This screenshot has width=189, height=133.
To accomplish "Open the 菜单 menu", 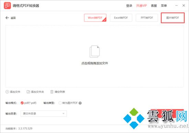I will tap(164, 6).
